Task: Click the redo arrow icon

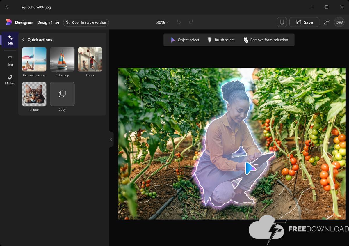Action: 191,22
